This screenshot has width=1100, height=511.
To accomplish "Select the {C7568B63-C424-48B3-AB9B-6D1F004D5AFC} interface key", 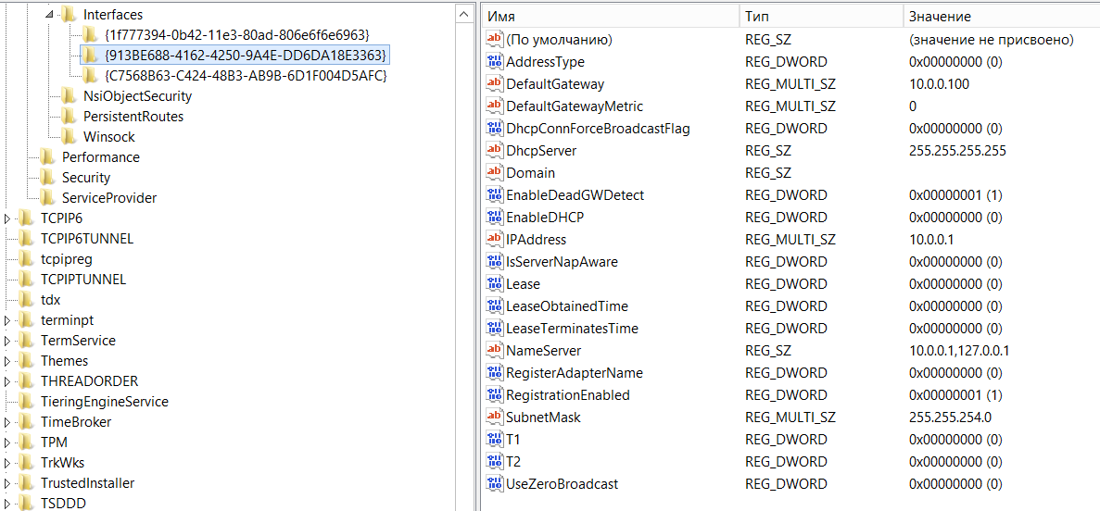I will (x=246, y=76).
